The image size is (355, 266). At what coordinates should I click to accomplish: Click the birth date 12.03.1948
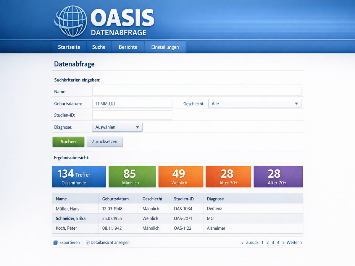(x=112, y=209)
